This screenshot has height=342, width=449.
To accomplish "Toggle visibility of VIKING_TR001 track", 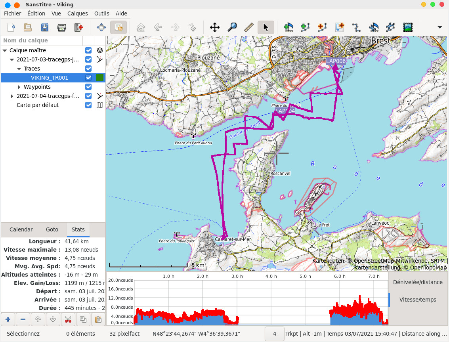I will 88,78.
